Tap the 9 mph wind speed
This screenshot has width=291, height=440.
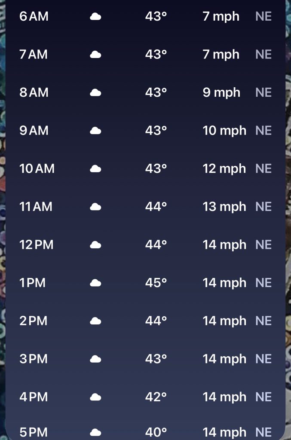[x=221, y=93]
